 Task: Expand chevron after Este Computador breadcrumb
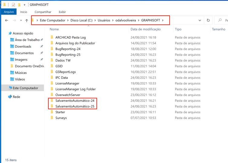click(x=68, y=20)
